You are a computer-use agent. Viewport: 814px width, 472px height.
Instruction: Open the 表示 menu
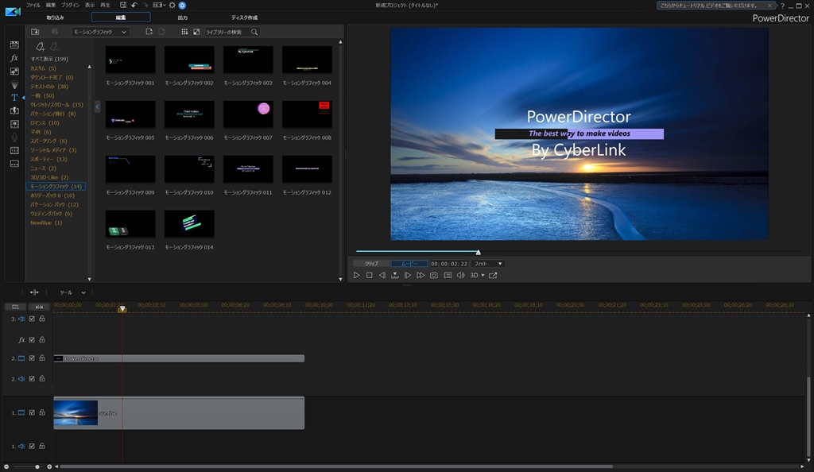90,6
